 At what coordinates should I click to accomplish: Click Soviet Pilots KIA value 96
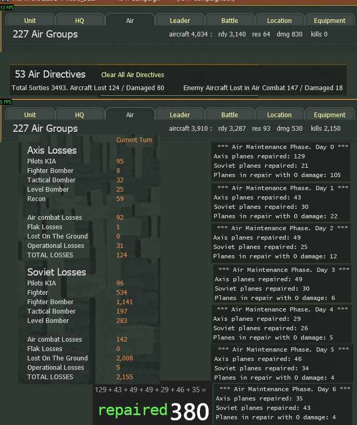click(120, 283)
